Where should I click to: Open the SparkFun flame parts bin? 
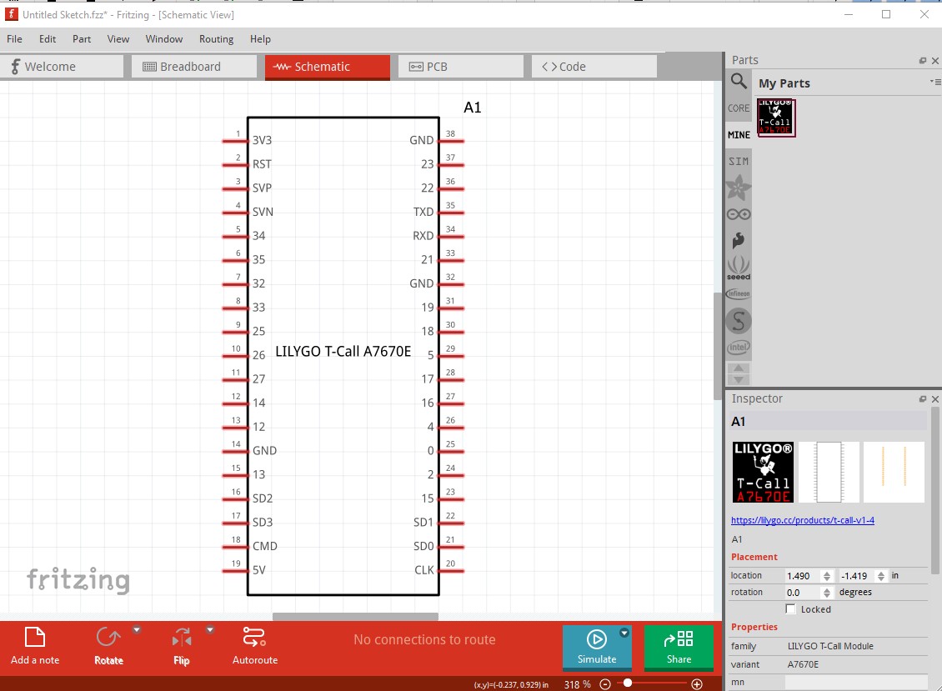coord(739,241)
